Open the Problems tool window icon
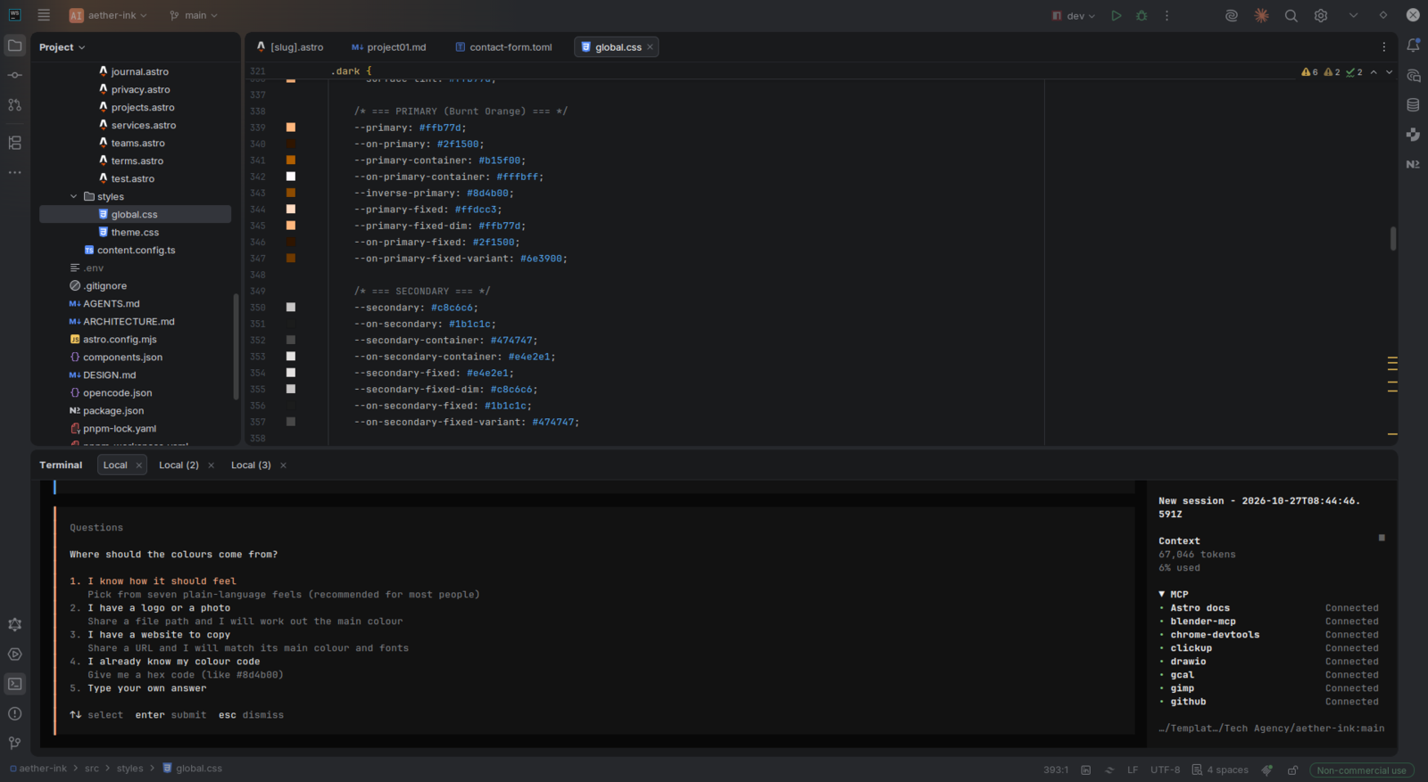 (x=15, y=713)
